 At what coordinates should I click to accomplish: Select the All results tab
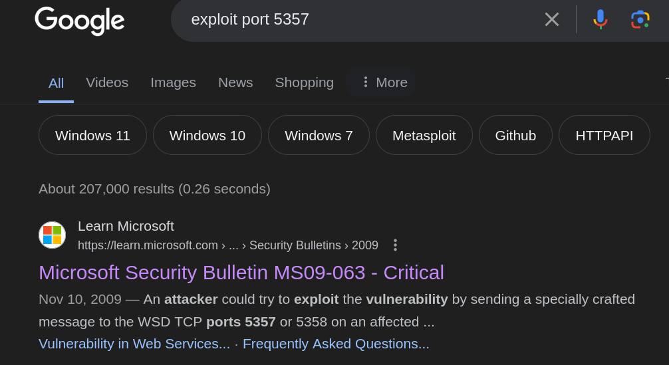tap(57, 83)
